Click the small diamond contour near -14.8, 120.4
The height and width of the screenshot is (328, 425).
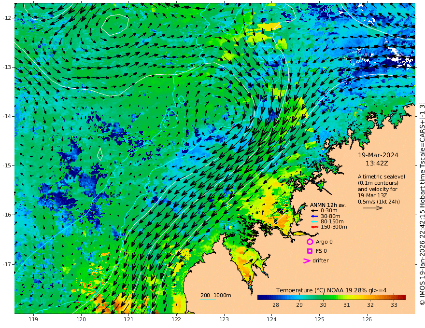100,154
